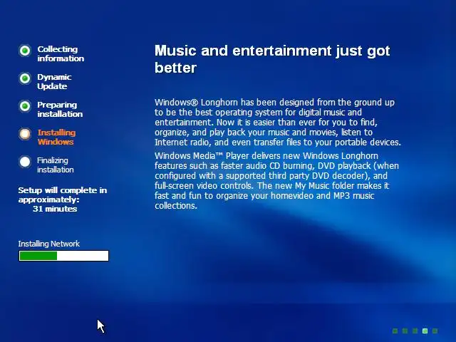
Task: Click the paragraph starting Windows® Longhorn has been
Action: pyautogui.click(x=278, y=122)
